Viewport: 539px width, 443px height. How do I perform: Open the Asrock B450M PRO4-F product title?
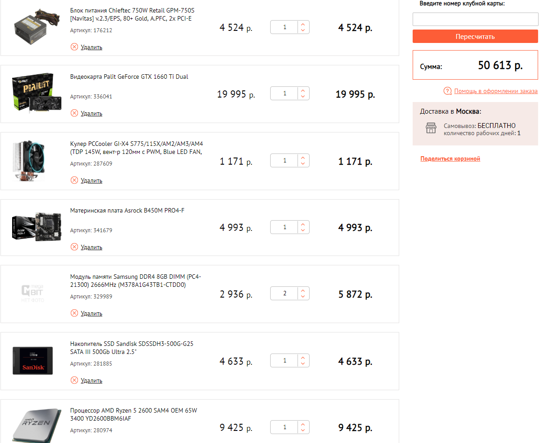[x=127, y=211]
